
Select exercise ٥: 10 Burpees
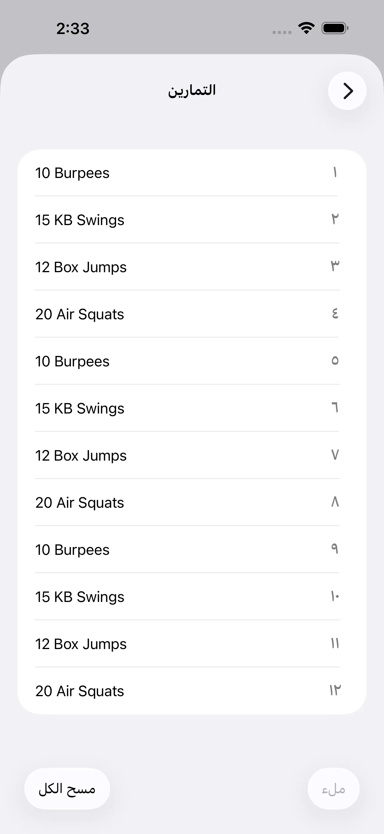[x=192, y=361]
